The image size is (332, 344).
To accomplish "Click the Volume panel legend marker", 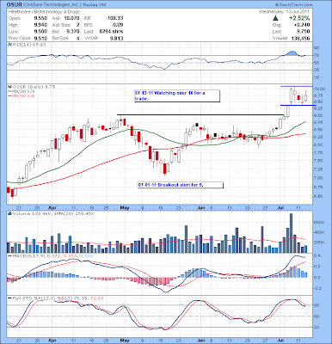I will click(9, 213).
